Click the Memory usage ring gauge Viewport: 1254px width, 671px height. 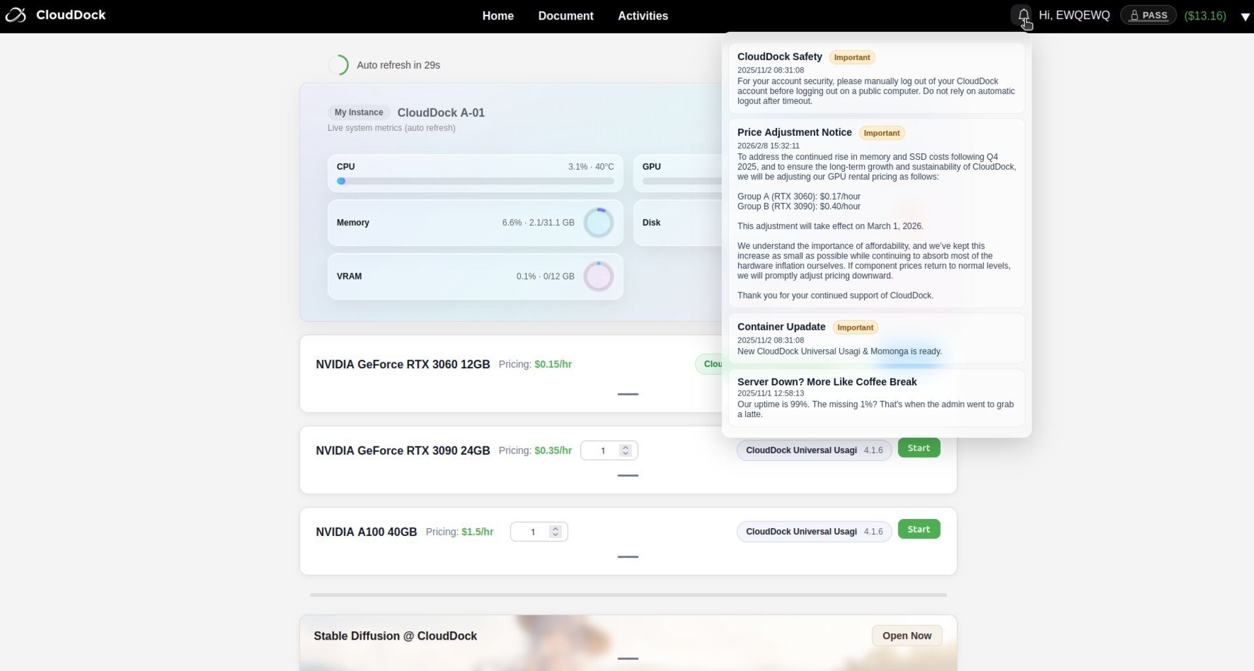(598, 223)
